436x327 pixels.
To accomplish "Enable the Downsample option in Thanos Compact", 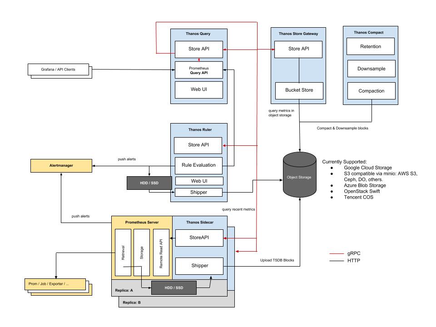I will (371, 68).
